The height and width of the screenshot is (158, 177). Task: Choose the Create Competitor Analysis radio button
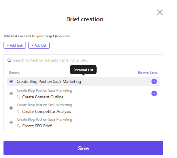pos(11,108)
